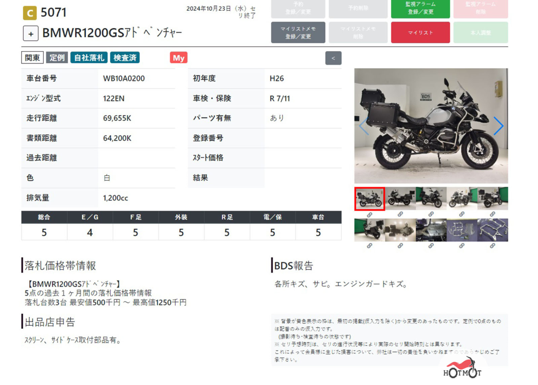Click engine type value 122EN
Viewport: 538px width, 385px height.
pyautogui.click(x=114, y=98)
